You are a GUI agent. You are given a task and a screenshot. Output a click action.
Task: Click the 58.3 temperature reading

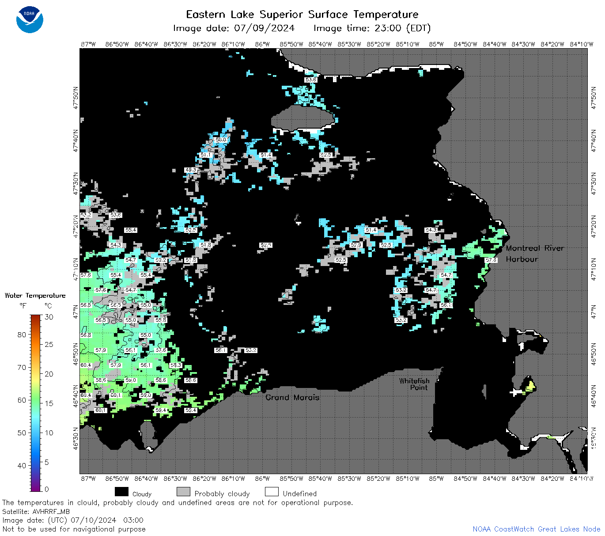pos(175,365)
